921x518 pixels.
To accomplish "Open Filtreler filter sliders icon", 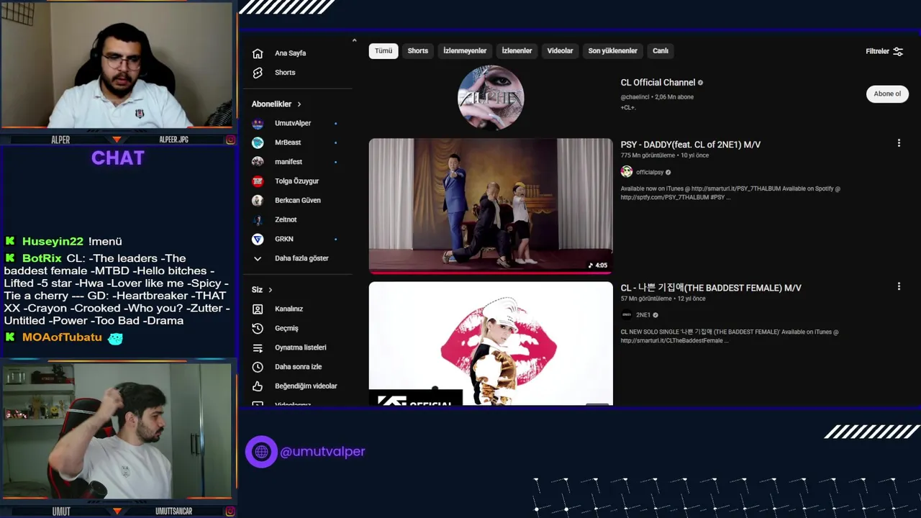I will click(x=898, y=51).
